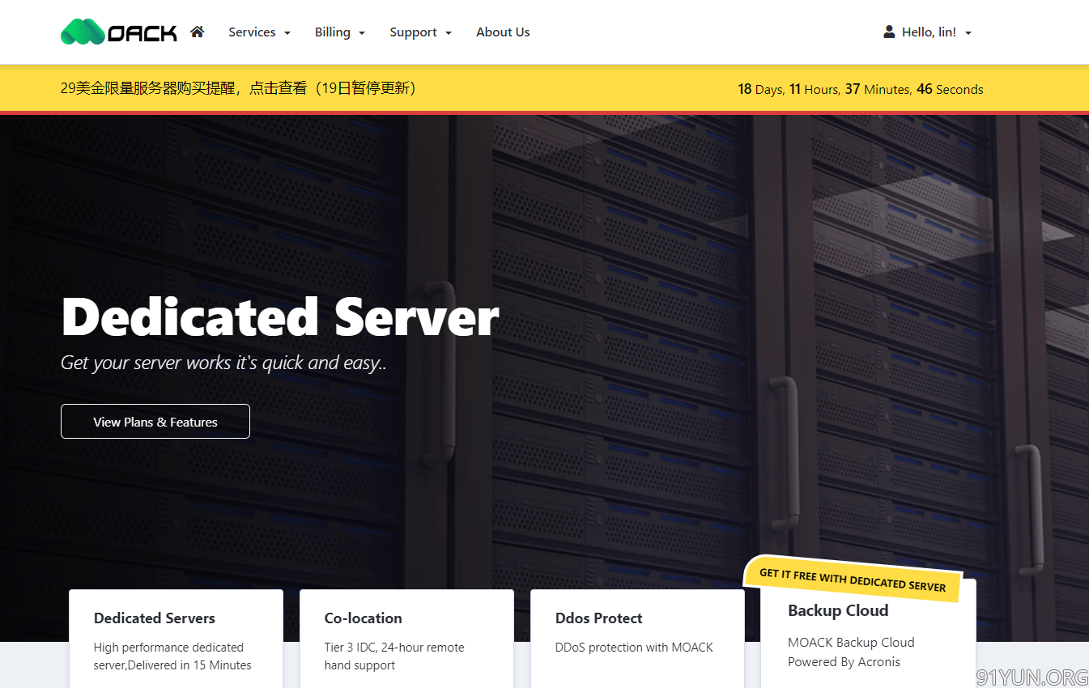
Task: Open the Co-location card
Action: (406, 639)
